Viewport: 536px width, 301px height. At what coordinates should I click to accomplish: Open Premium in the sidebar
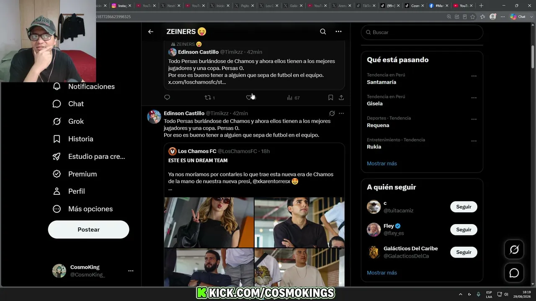pos(75,174)
